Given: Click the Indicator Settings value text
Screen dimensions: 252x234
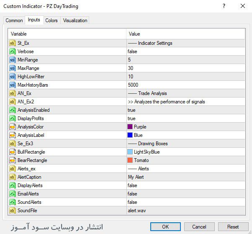Looking at the screenshot, I should click(150, 43).
